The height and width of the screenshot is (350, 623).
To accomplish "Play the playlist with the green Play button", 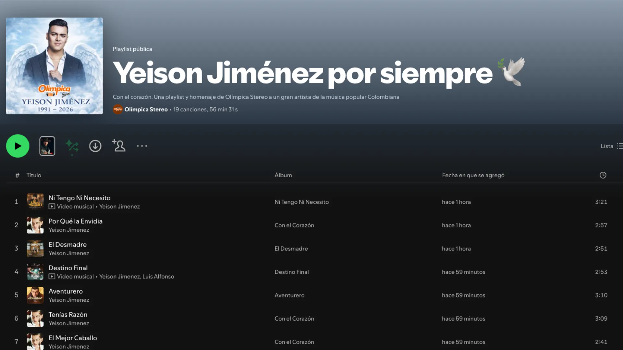I will click(x=18, y=146).
